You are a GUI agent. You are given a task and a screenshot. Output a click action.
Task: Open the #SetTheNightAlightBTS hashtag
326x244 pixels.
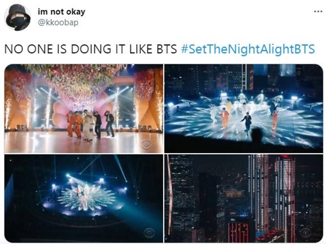click(248, 49)
